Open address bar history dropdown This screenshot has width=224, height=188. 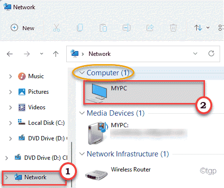tap(195, 53)
